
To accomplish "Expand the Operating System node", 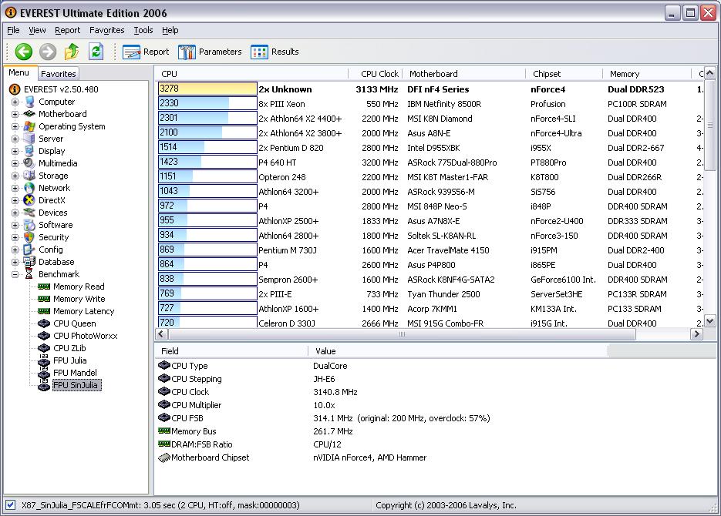I will (15, 127).
